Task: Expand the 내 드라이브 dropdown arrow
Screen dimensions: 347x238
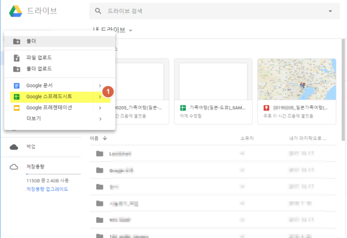Action: pos(131,31)
